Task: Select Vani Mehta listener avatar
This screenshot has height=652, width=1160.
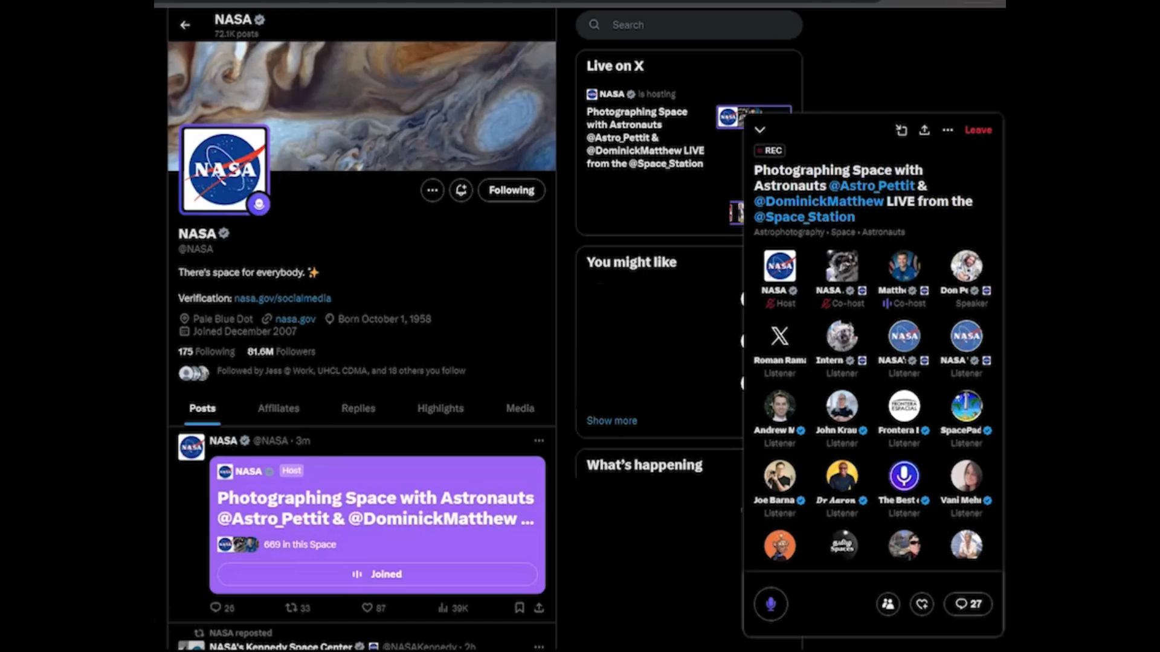Action: tap(966, 476)
